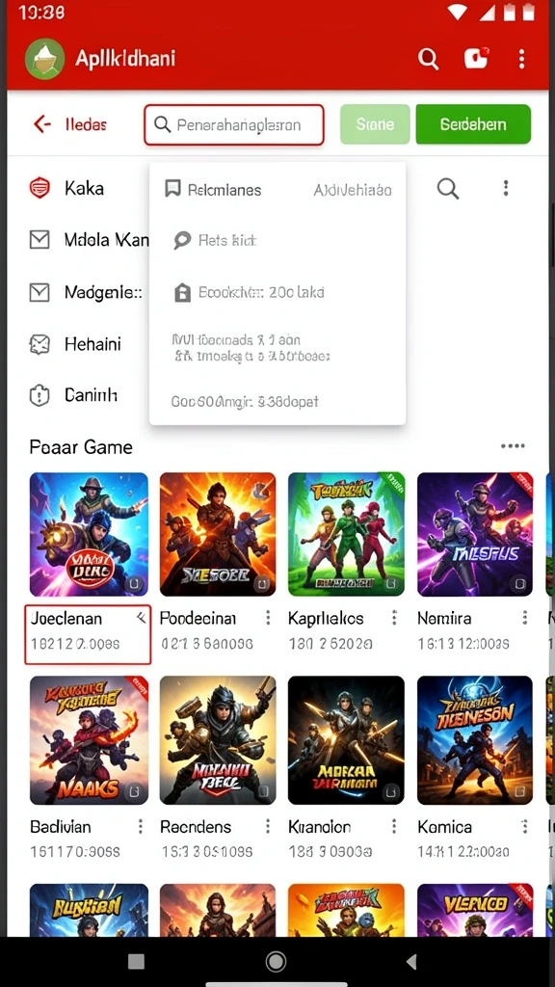Open the Kranolon game thumbnail
The height and width of the screenshot is (987, 555).
point(347,740)
